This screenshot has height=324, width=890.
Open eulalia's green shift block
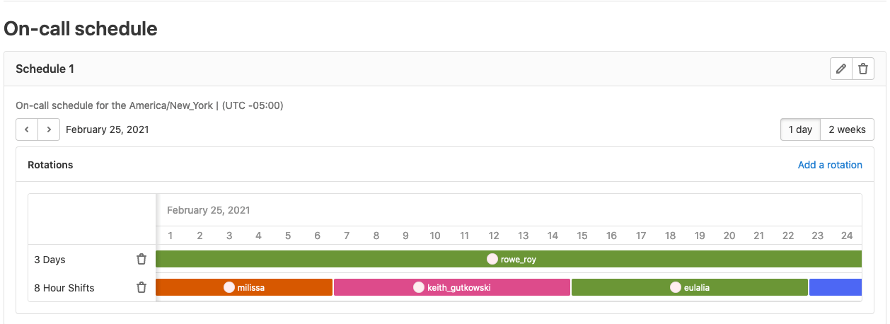(x=743, y=288)
